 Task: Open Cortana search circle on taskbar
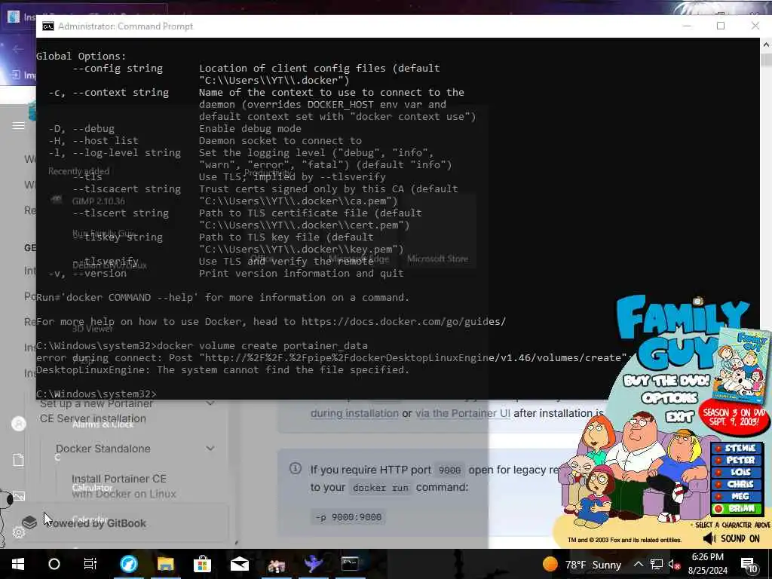[x=54, y=564]
